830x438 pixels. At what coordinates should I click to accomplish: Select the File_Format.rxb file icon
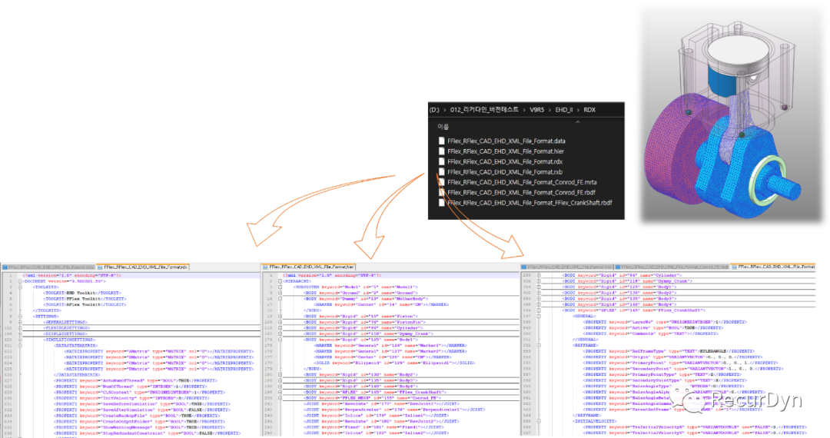pos(441,172)
